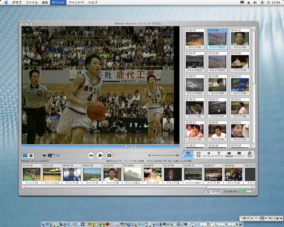Switch to the clip viewer mode
Image resolution: width=284 pixels, height=227 pixels.
pyautogui.click(x=25, y=156)
